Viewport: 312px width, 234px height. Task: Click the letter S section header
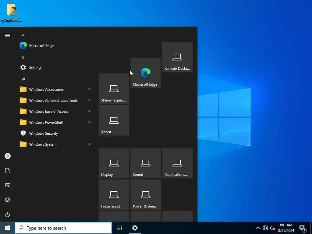pyautogui.click(x=23, y=57)
